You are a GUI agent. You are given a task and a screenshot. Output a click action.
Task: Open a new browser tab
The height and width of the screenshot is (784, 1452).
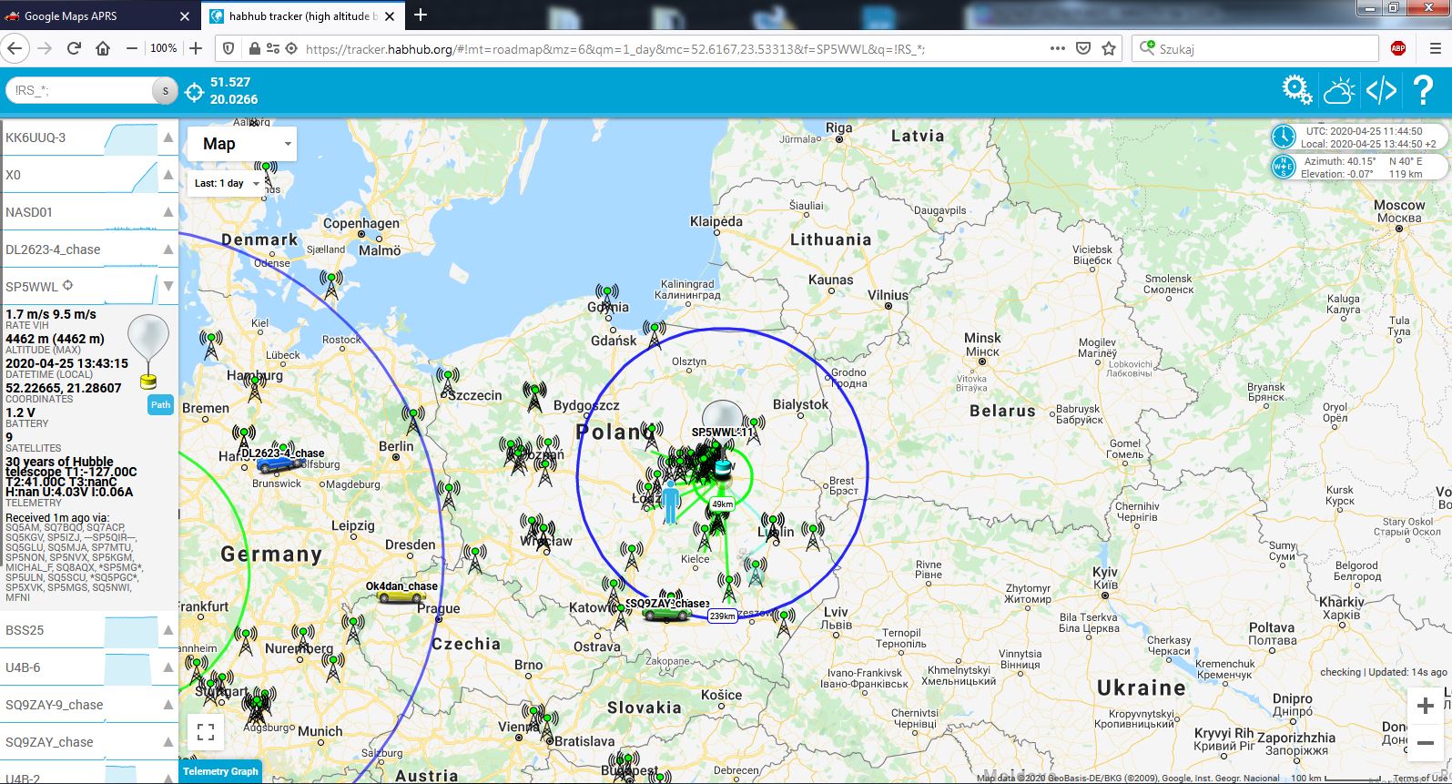[x=421, y=15]
